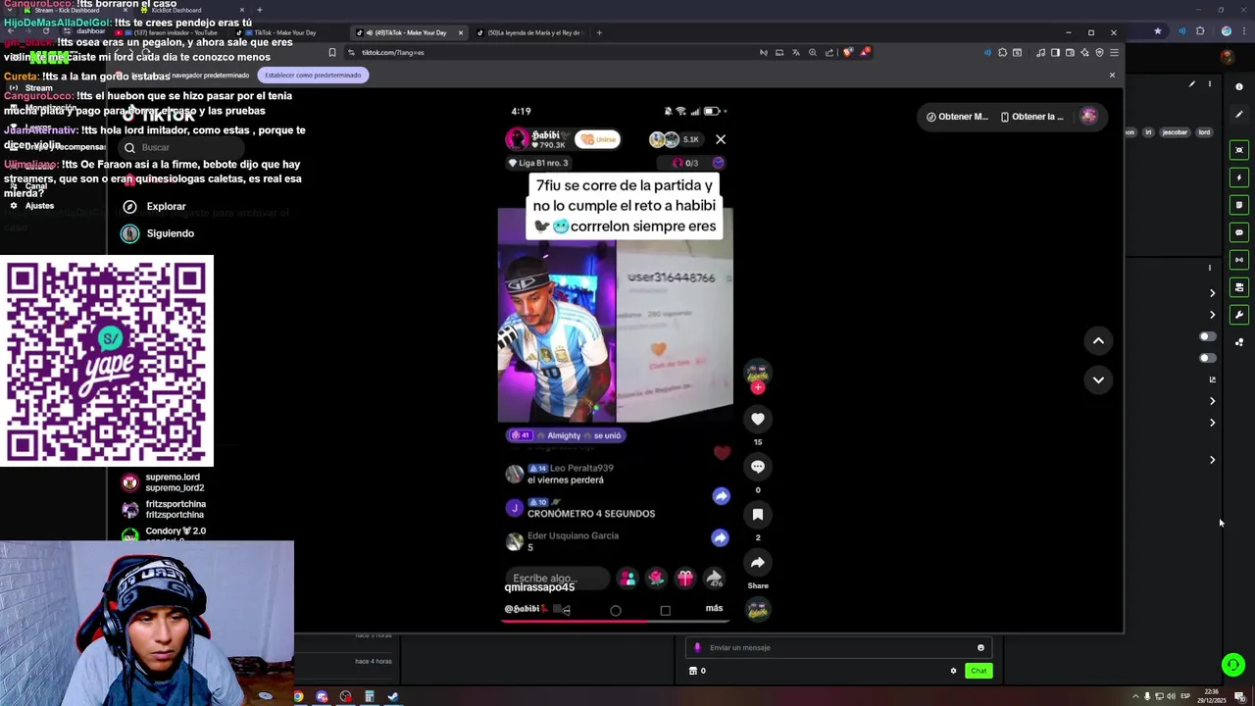The width and height of the screenshot is (1255, 706).
Task: Open the comments bubble on the TikTok video
Action: [757, 467]
